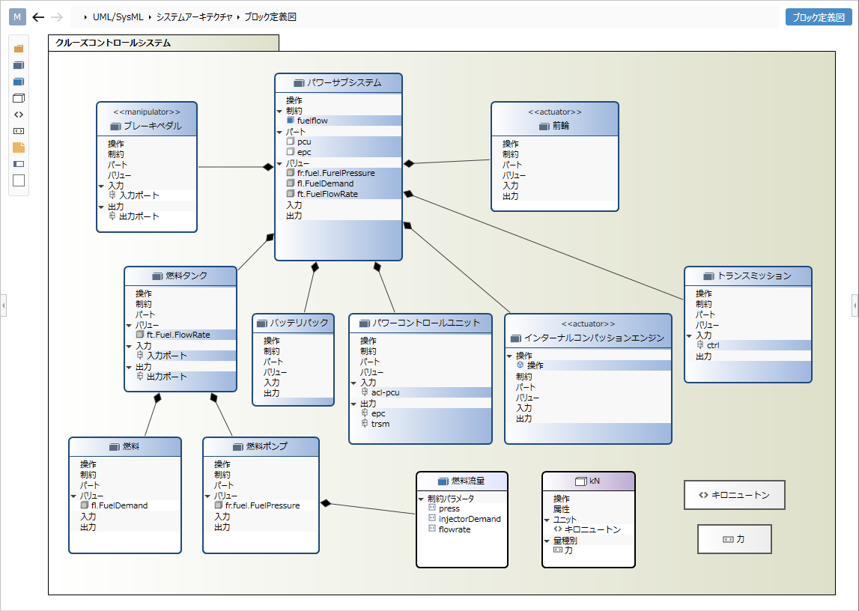Click the 燃料流量 constraint block header icon

(x=443, y=481)
